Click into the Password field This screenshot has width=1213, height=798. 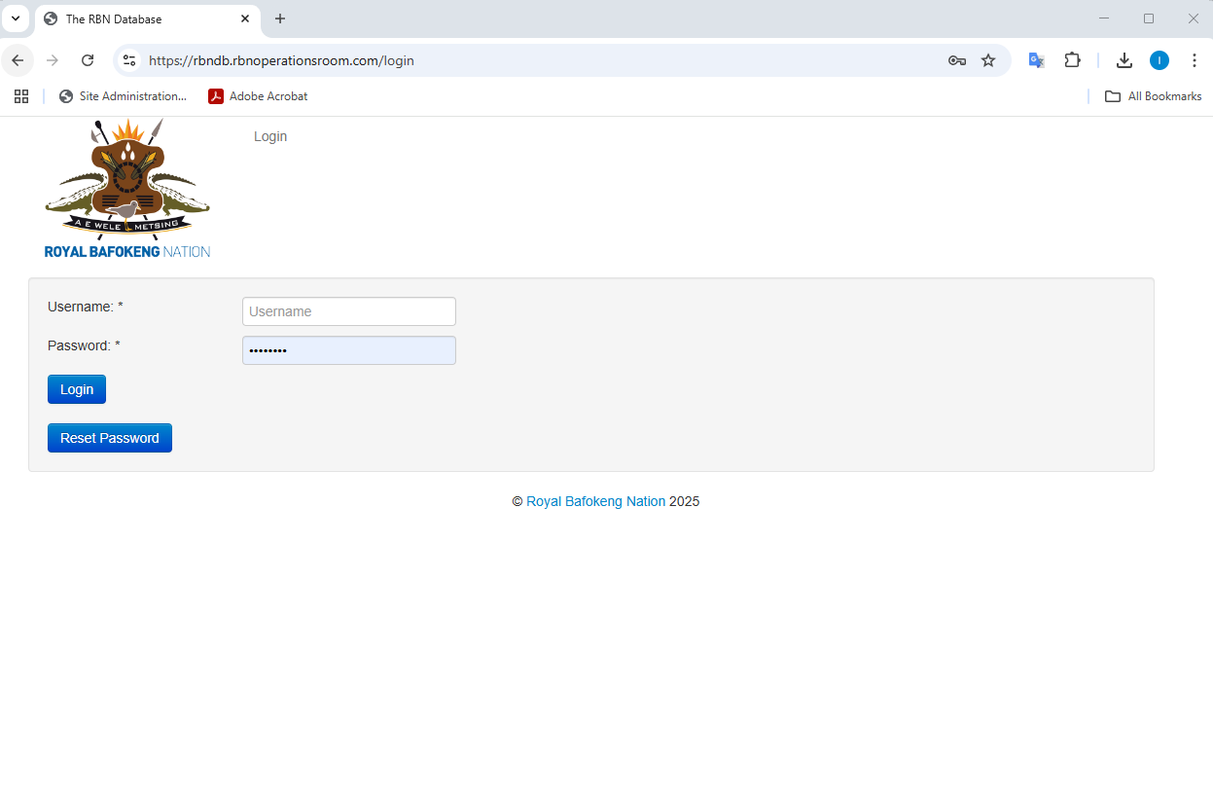point(348,350)
